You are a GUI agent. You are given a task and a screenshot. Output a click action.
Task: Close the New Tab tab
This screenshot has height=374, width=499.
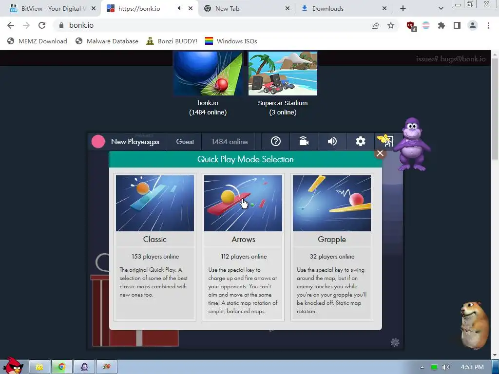[288, 9]
